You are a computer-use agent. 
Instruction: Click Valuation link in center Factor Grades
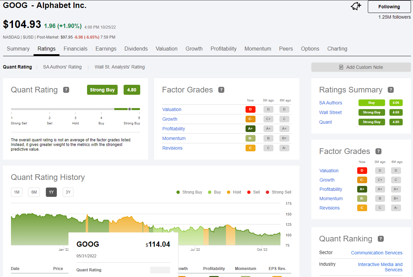coord(172,109)
